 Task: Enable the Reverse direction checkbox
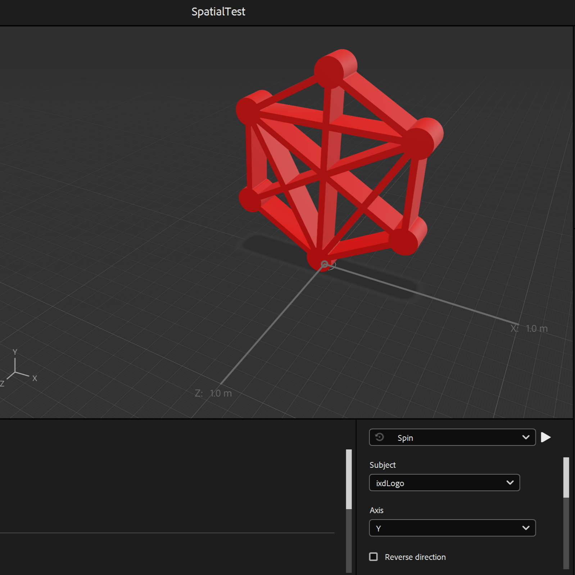tap(373, 557)
